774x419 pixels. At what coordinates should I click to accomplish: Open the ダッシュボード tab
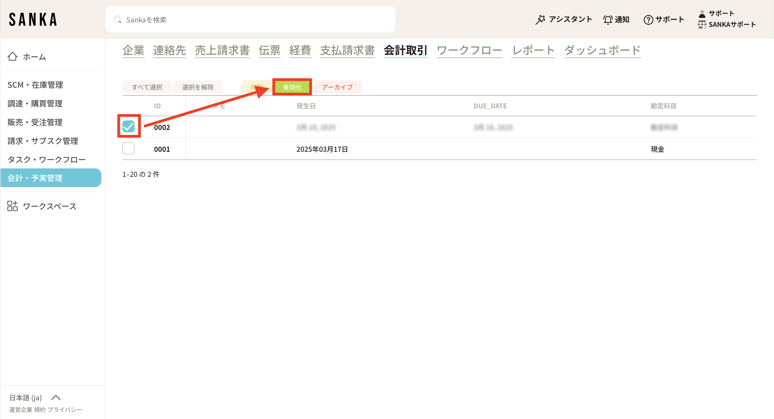pyautogui.click(x=602, y=50)
